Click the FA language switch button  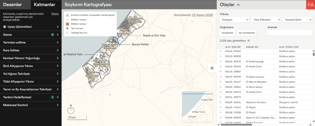(311, 5)
